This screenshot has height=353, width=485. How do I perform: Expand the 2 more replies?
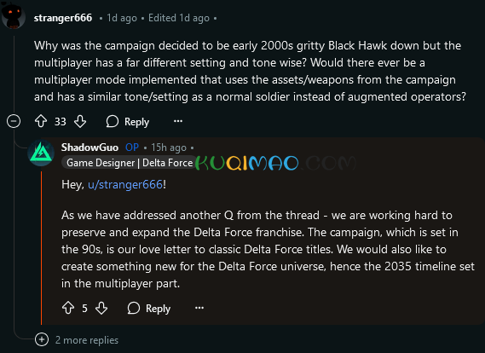pos(42,339)
